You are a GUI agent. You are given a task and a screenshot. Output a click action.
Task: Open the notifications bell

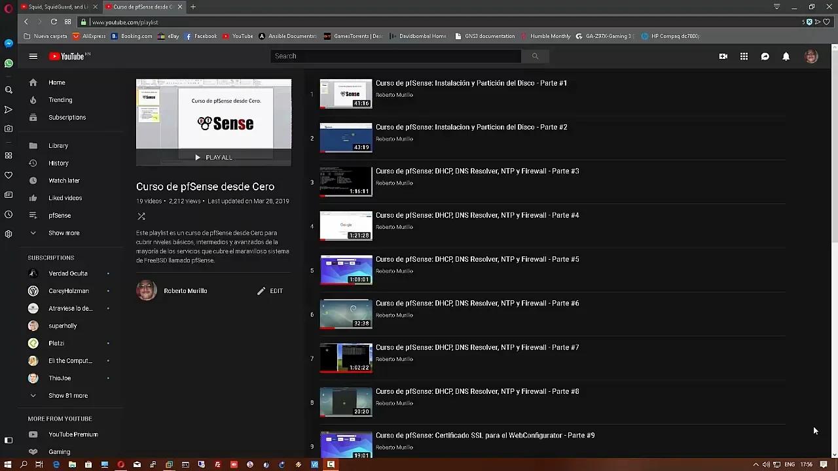786,56
